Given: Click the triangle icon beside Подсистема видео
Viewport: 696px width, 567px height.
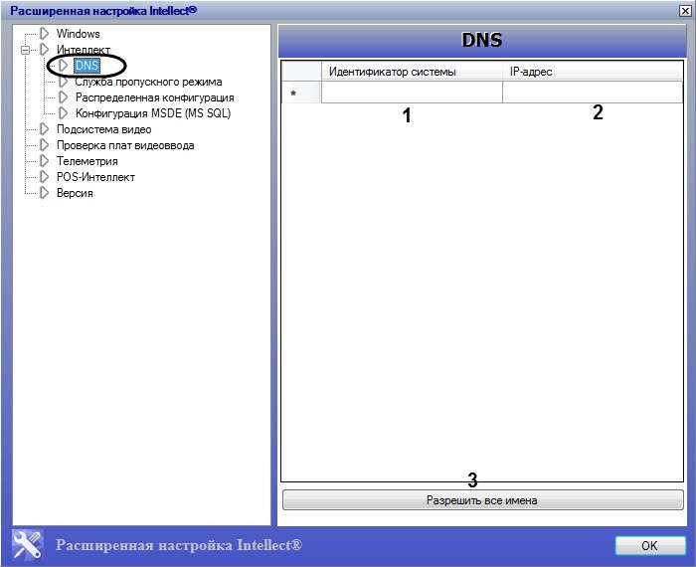Looking at the screenshot, I should 44,129.
